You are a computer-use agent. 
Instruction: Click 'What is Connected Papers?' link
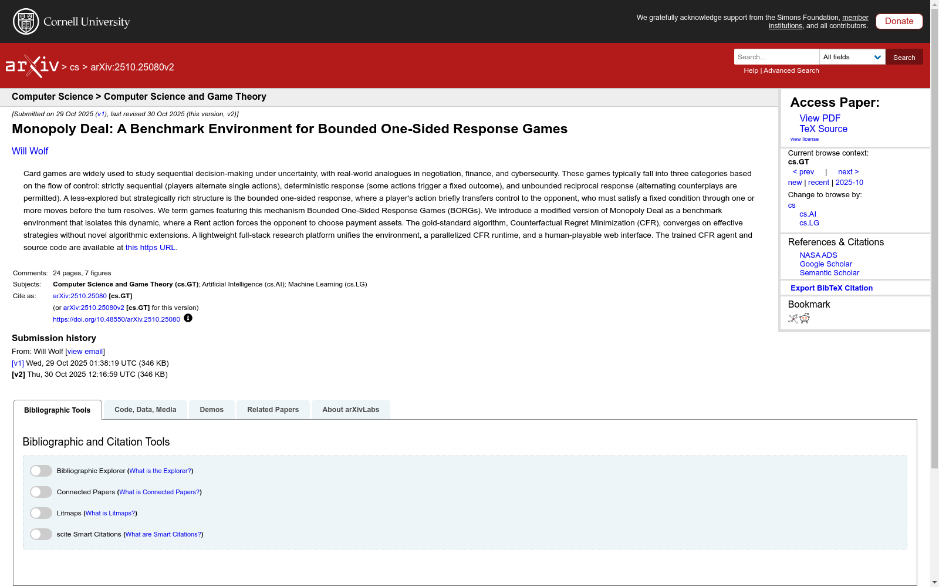[160, 492]
